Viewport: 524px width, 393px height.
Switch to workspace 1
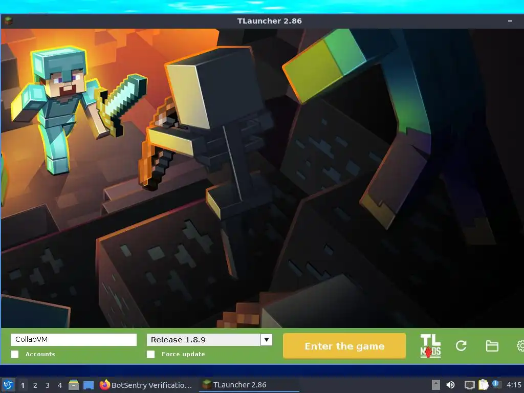click(23, 385)
